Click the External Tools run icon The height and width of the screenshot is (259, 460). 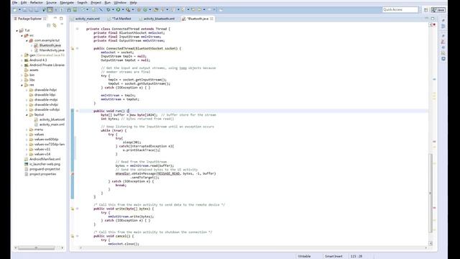point(128,9)
